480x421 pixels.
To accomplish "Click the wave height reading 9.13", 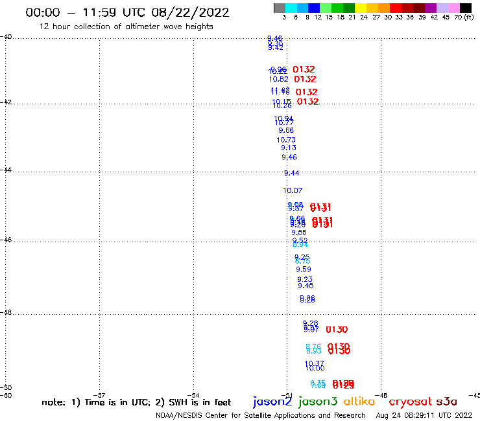I will [289, 148].
